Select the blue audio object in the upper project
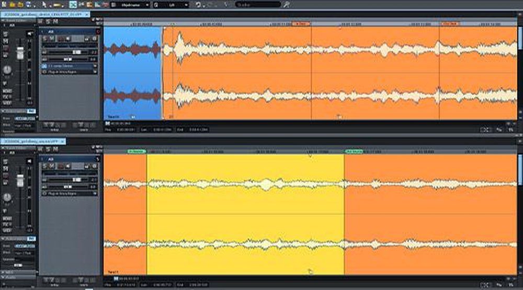This screenshot has height=290, width=523. tap(133, 73)
